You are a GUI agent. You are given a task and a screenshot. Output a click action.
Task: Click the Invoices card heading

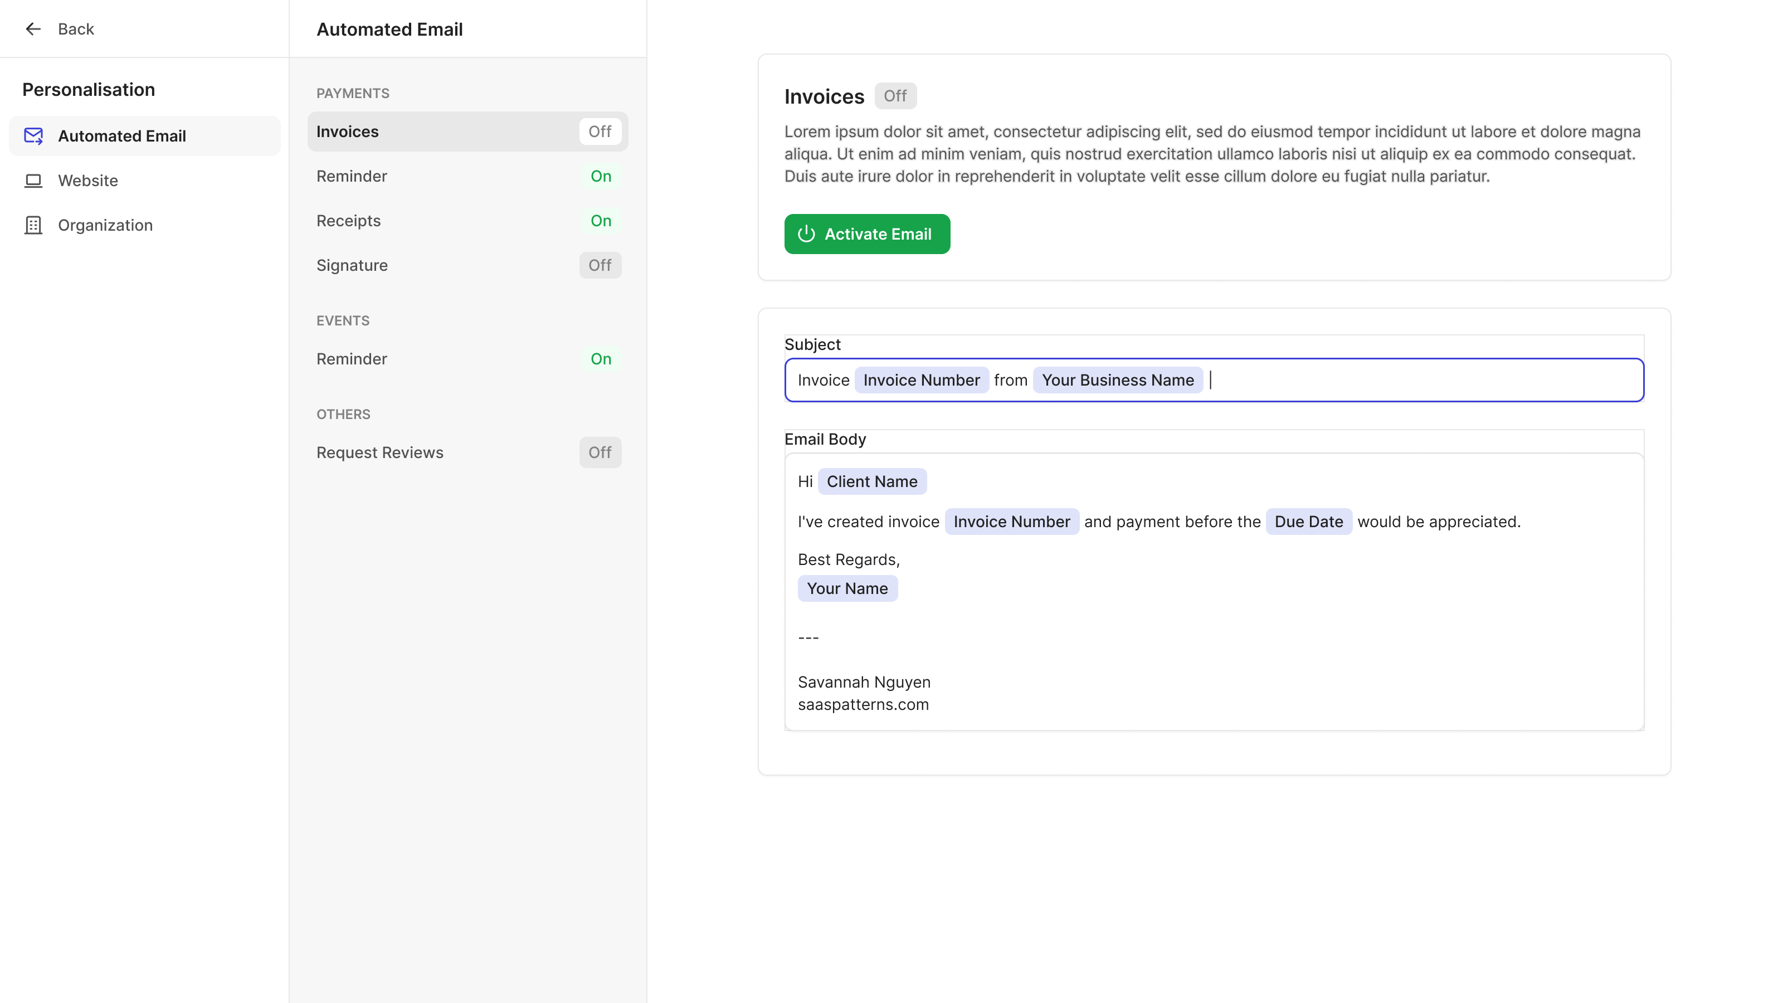coord(824,96)
